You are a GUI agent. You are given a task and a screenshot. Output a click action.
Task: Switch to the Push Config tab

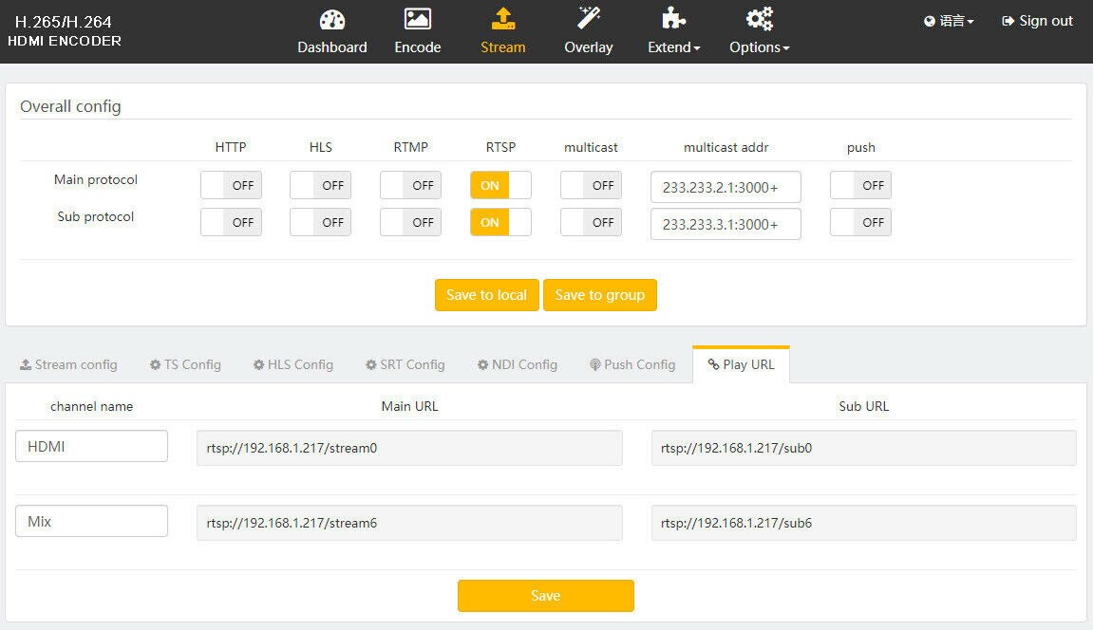tap(632, 364)
